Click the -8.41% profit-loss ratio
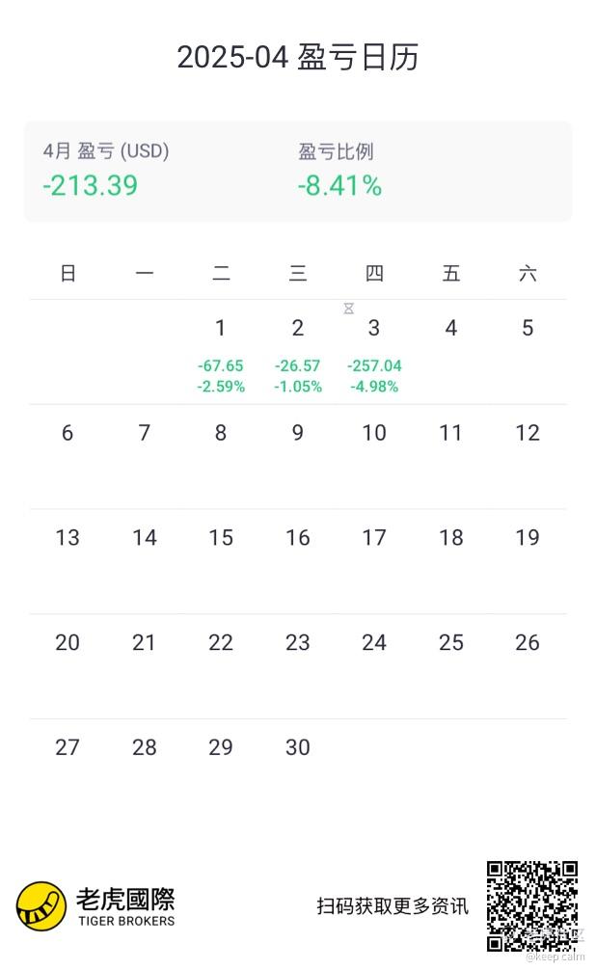The height and width of the screenshot is (970, 596). pos(339,185)
